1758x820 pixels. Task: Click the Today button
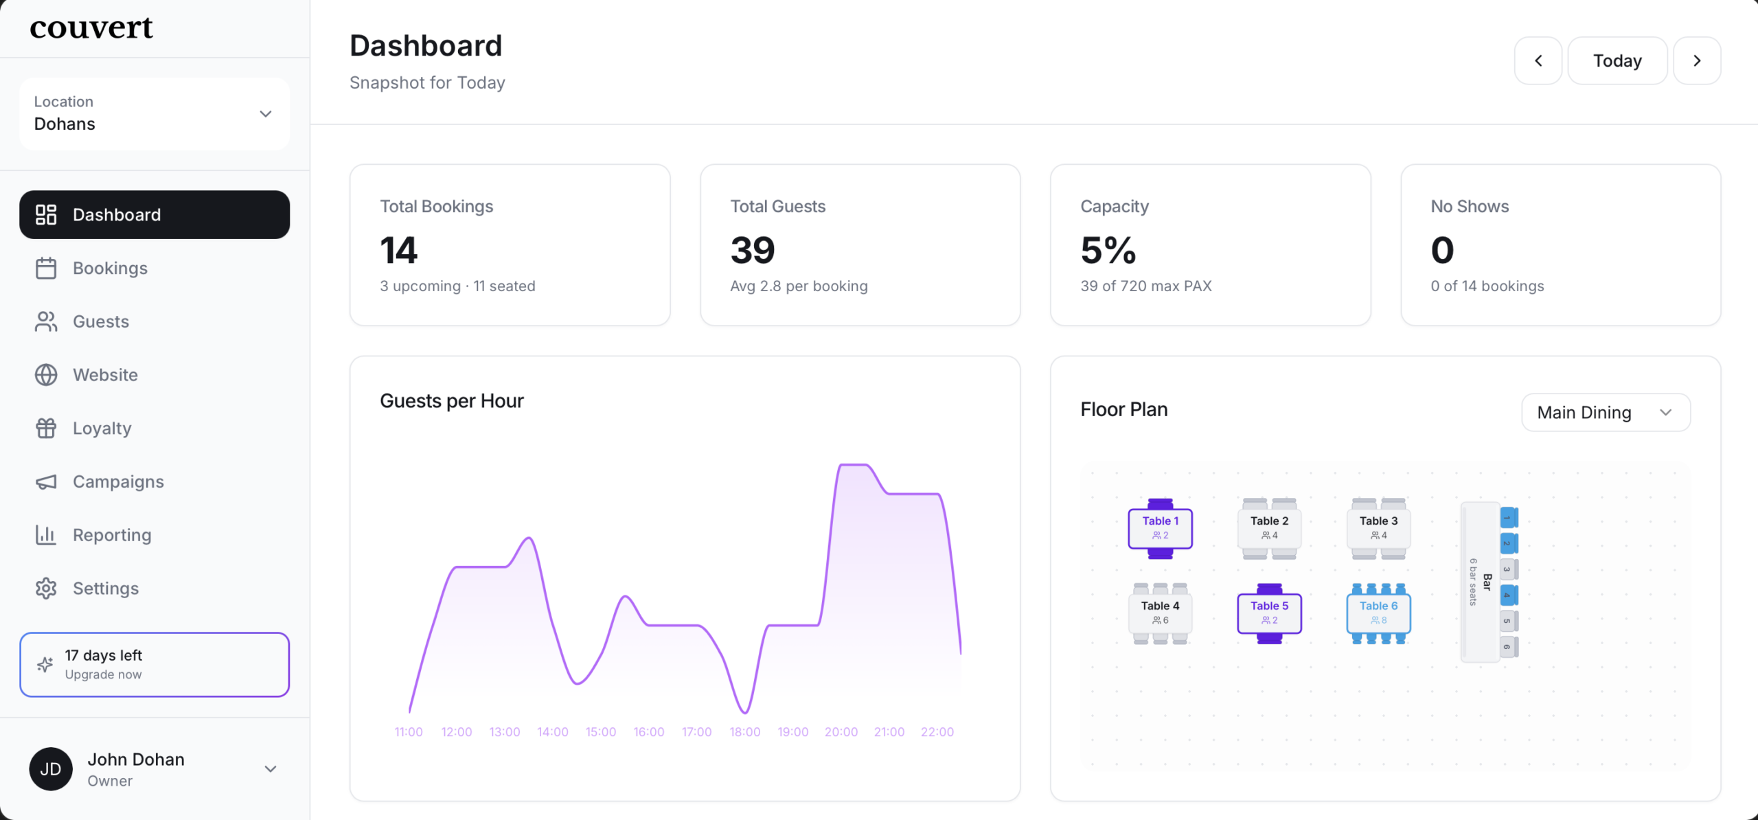click(1617, 60)
